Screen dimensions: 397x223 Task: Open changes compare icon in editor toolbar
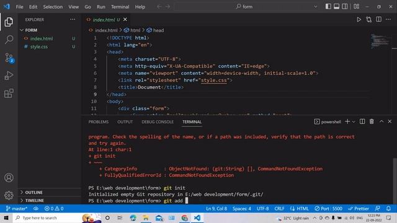(368, 19)
